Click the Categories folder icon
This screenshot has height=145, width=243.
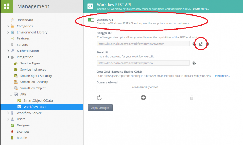tap(12, 26)
